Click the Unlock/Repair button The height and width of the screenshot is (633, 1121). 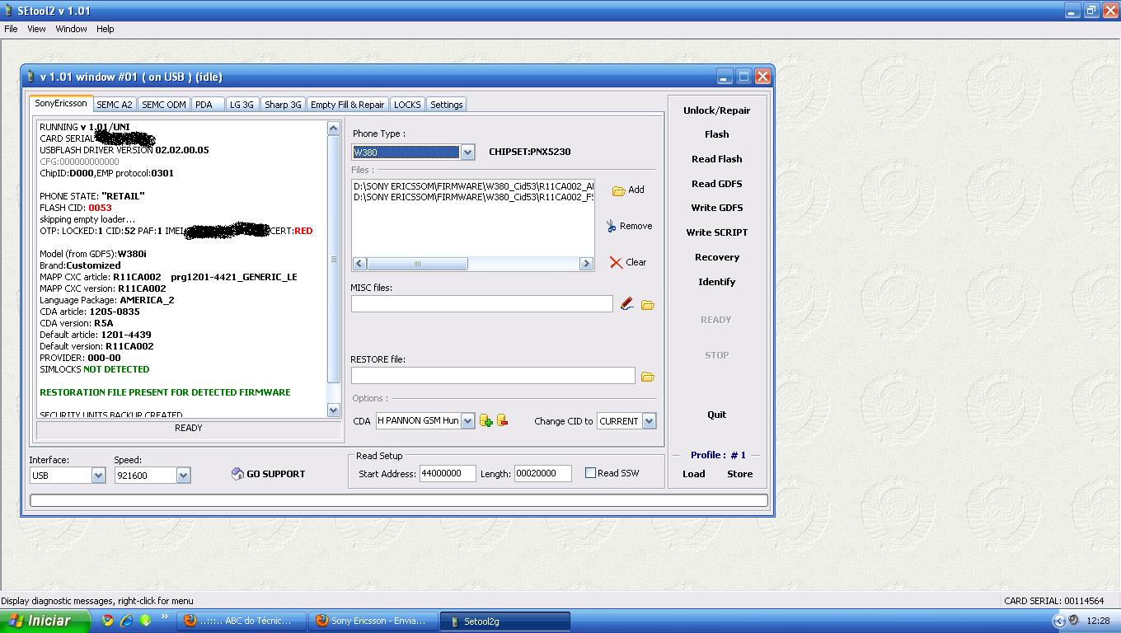[x=716, y=110]
